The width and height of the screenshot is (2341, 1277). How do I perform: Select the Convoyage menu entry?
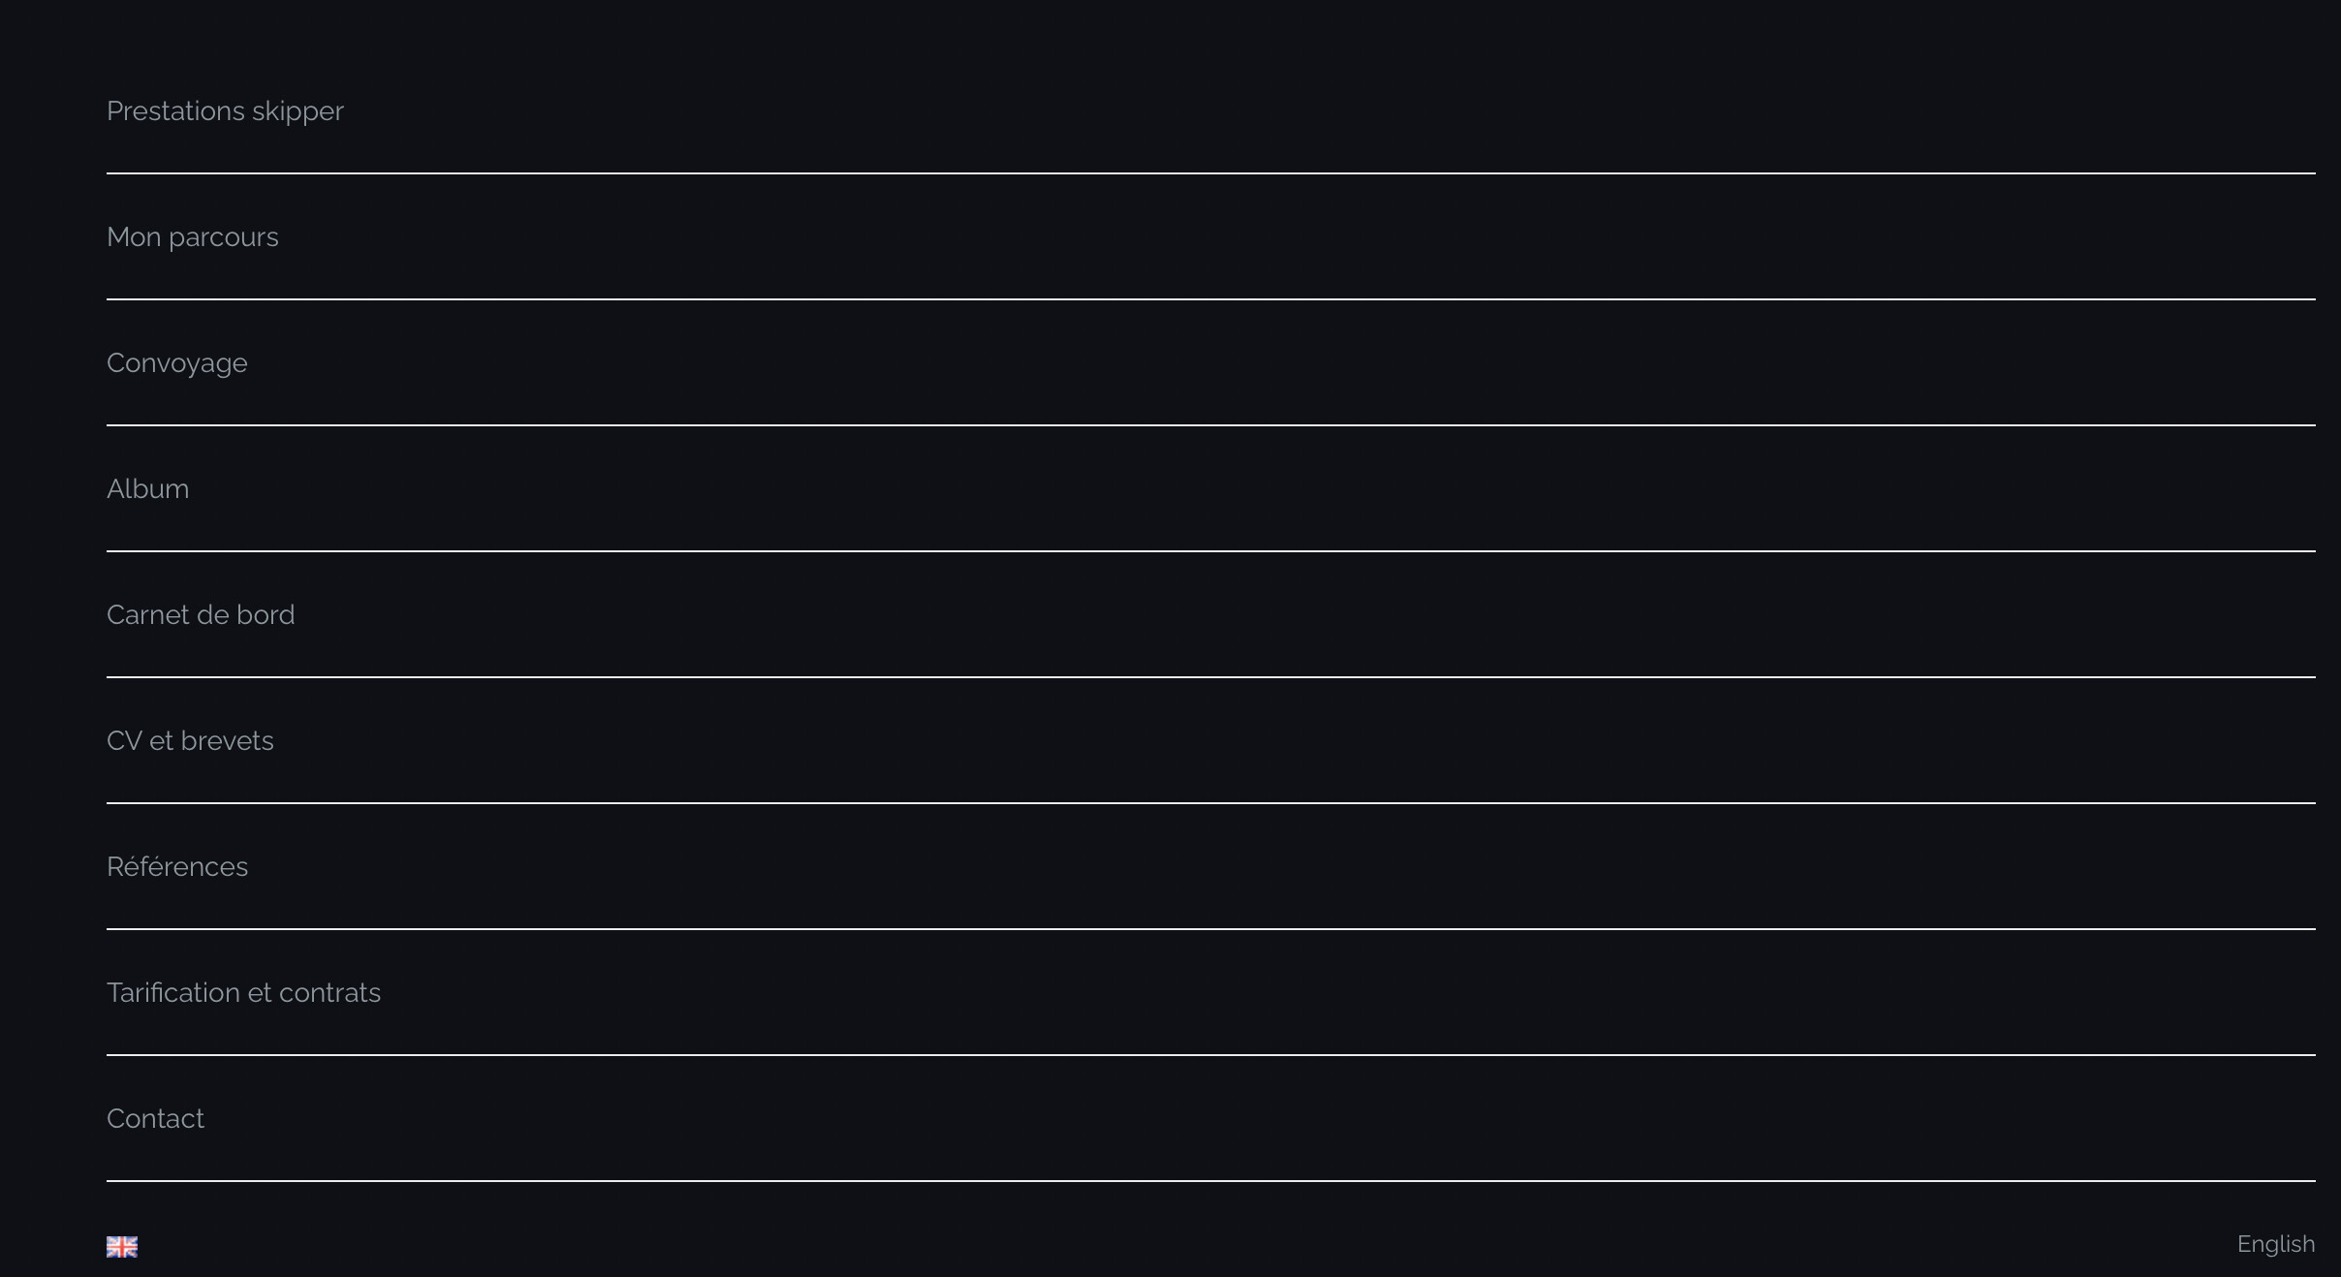(177, 363)
